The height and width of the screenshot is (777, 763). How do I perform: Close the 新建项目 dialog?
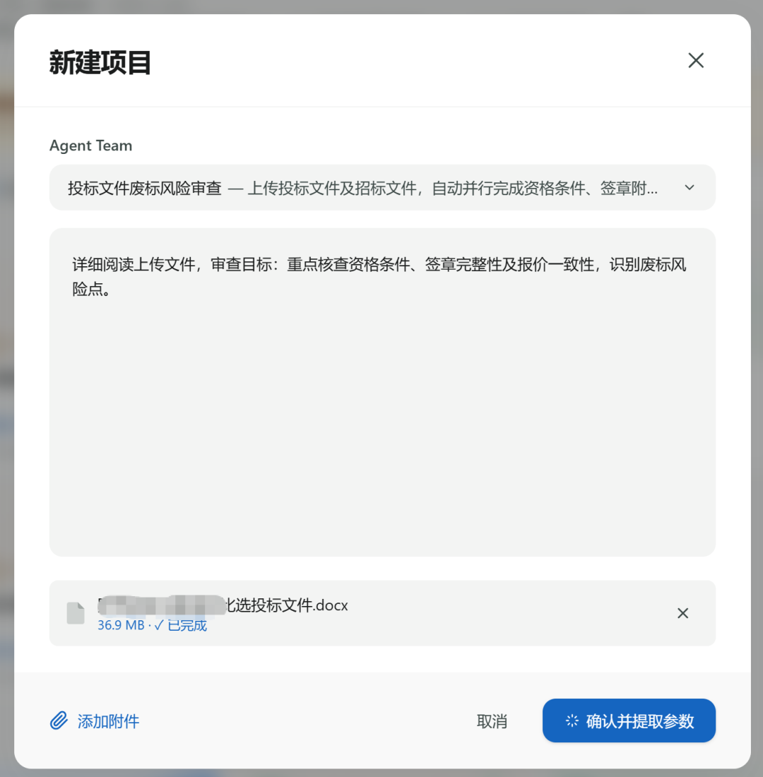tap(696, 61)
